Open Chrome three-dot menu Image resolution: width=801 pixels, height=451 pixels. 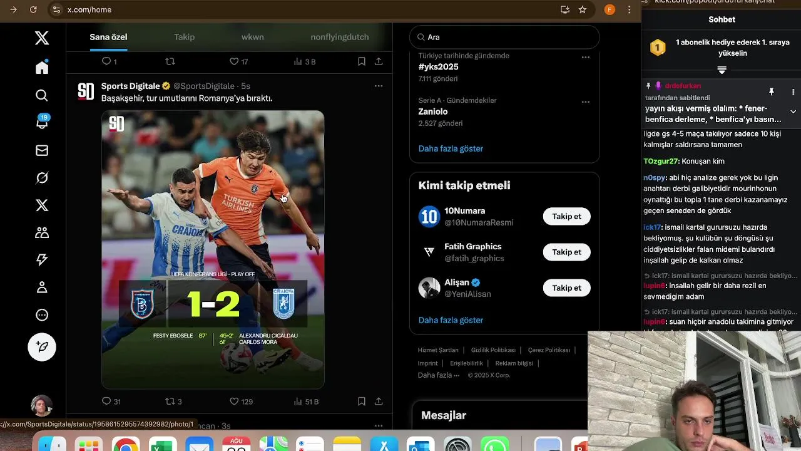[x=629, y=9]
